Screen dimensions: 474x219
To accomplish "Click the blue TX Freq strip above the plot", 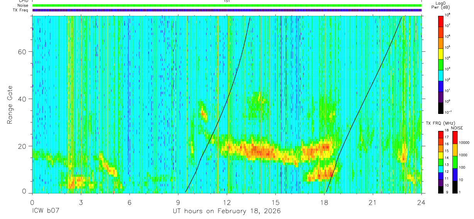I will point(227,10).
